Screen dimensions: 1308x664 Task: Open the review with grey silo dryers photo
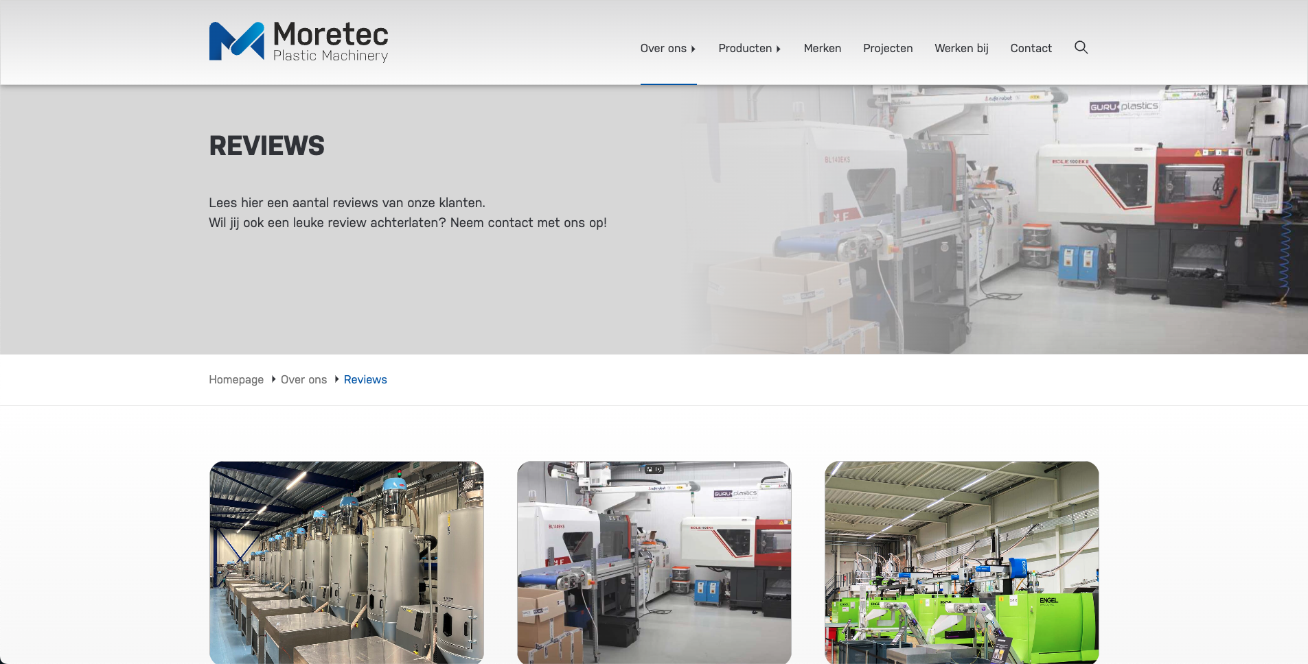point(346,562)
